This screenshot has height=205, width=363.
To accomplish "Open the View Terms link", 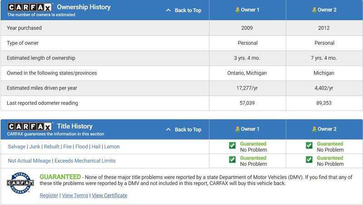I will pos(75,195).
